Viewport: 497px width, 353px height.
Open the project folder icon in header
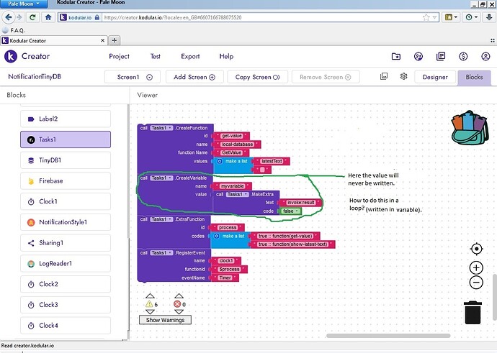coord(396,57)
